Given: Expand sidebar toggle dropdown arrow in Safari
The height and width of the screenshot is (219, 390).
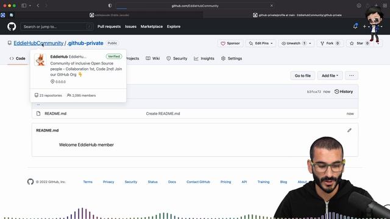Looking at the screenshot, I should [x=30, y=5].
